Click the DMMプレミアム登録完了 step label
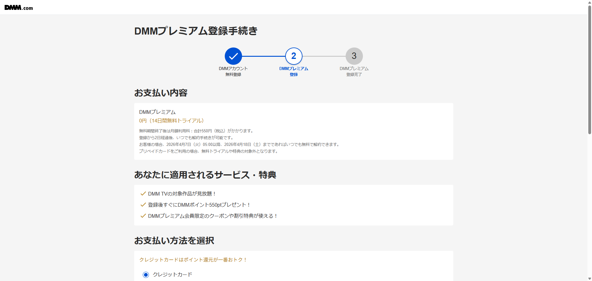Viewport: 592px width, 281px height. coord(354,71)
